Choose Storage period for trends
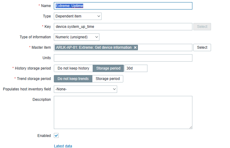Screen dimensions: 230x148 coord(108,79)
